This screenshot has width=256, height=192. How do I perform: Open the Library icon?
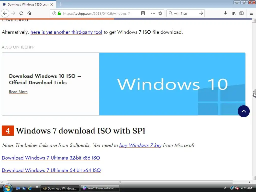point(233,13)
